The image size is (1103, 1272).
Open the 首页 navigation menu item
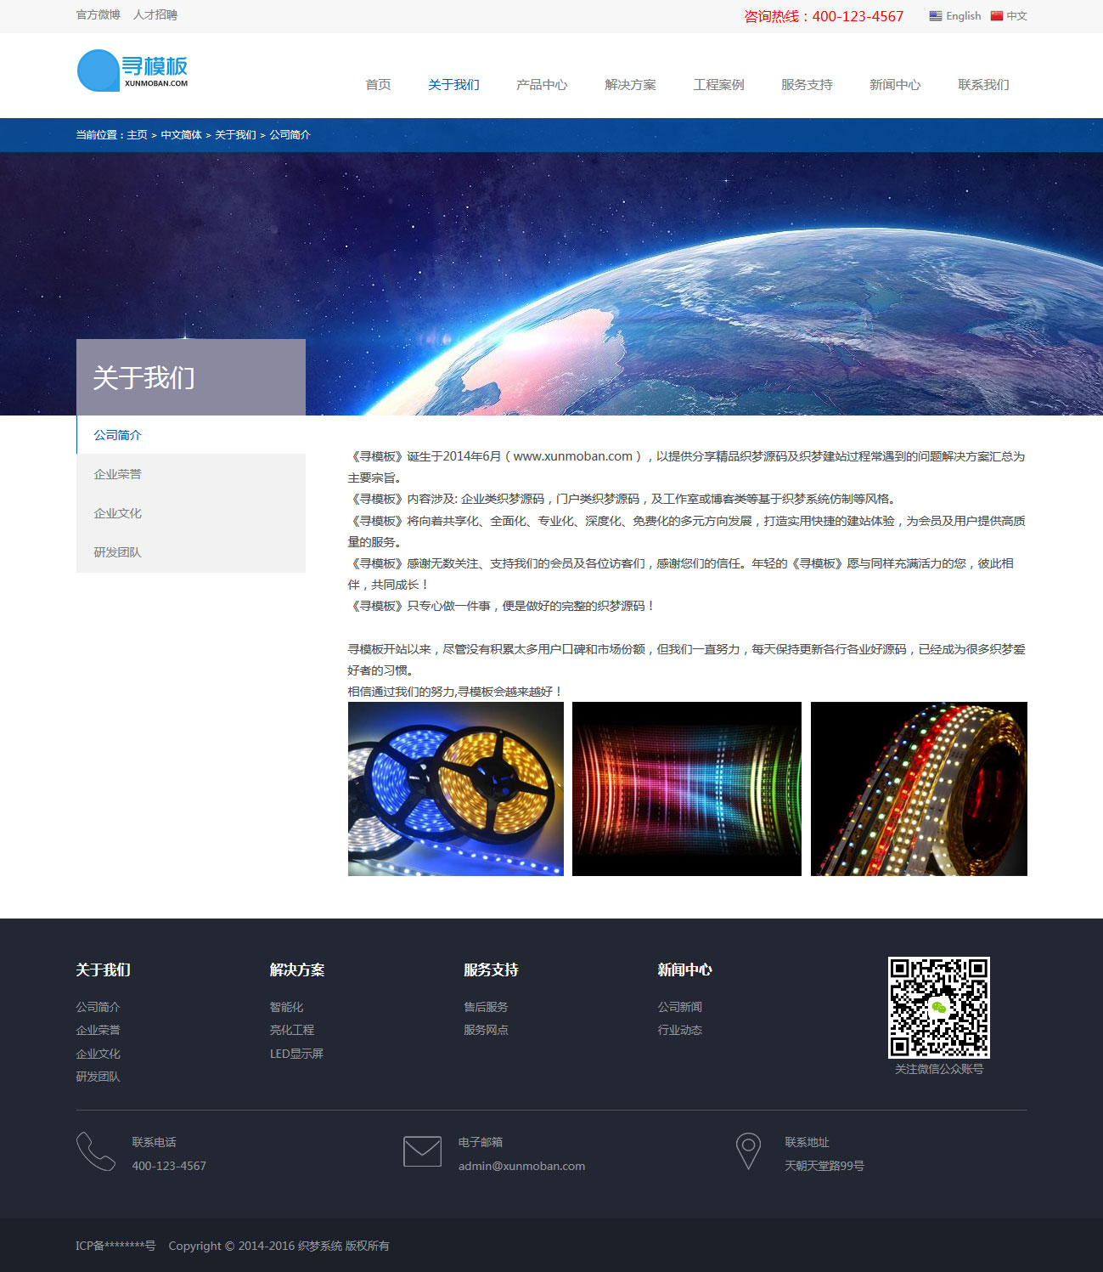pyautogui.click(x=378, y=85)
